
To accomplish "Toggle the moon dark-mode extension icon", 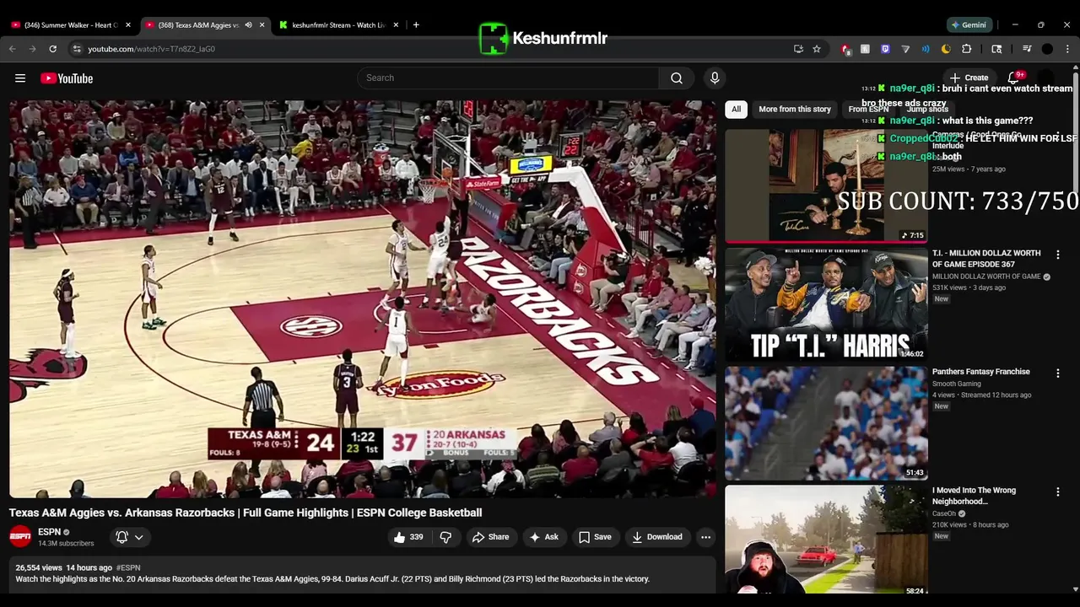I will click(946, 49).
